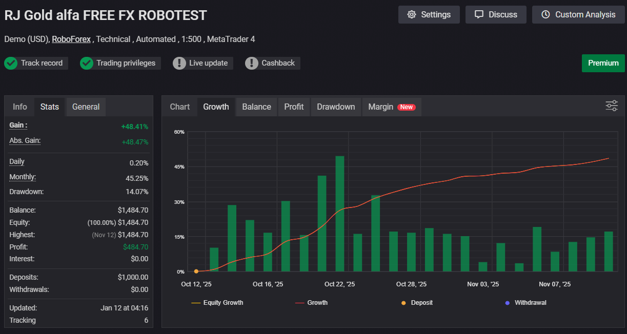Select the Info tab
The height and width of the screenshot is (334, 627).
tap(20, 107)
